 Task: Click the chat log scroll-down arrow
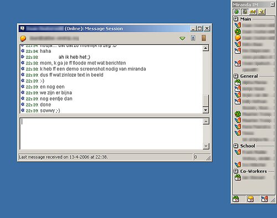[206, 110]
